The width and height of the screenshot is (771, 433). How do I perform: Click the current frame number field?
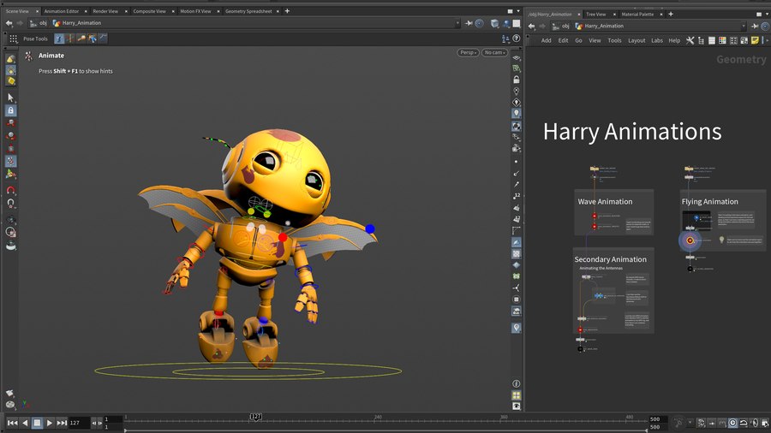pos(78,423)
